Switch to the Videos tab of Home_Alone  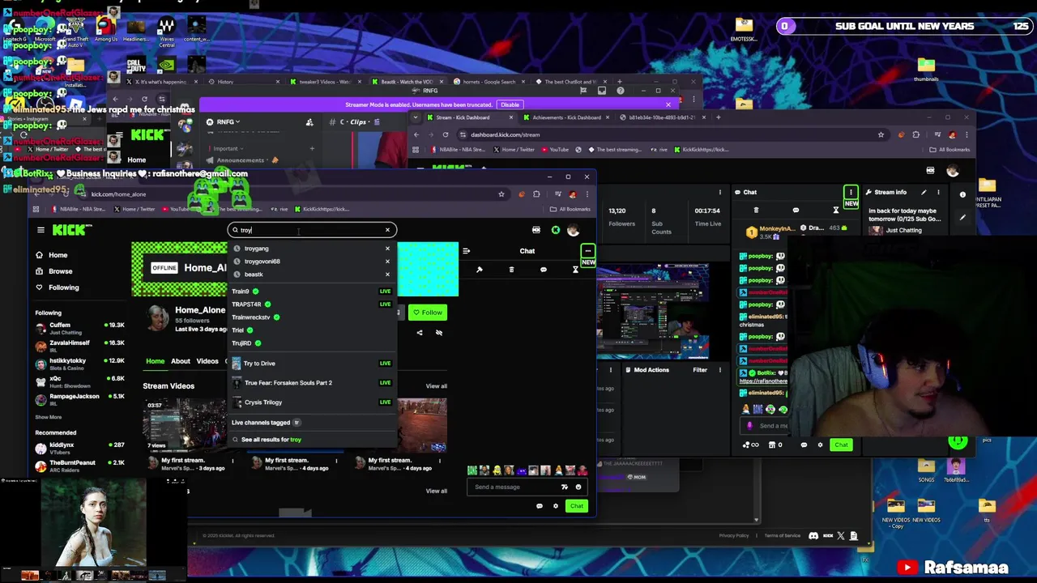[x=207, y=361]
